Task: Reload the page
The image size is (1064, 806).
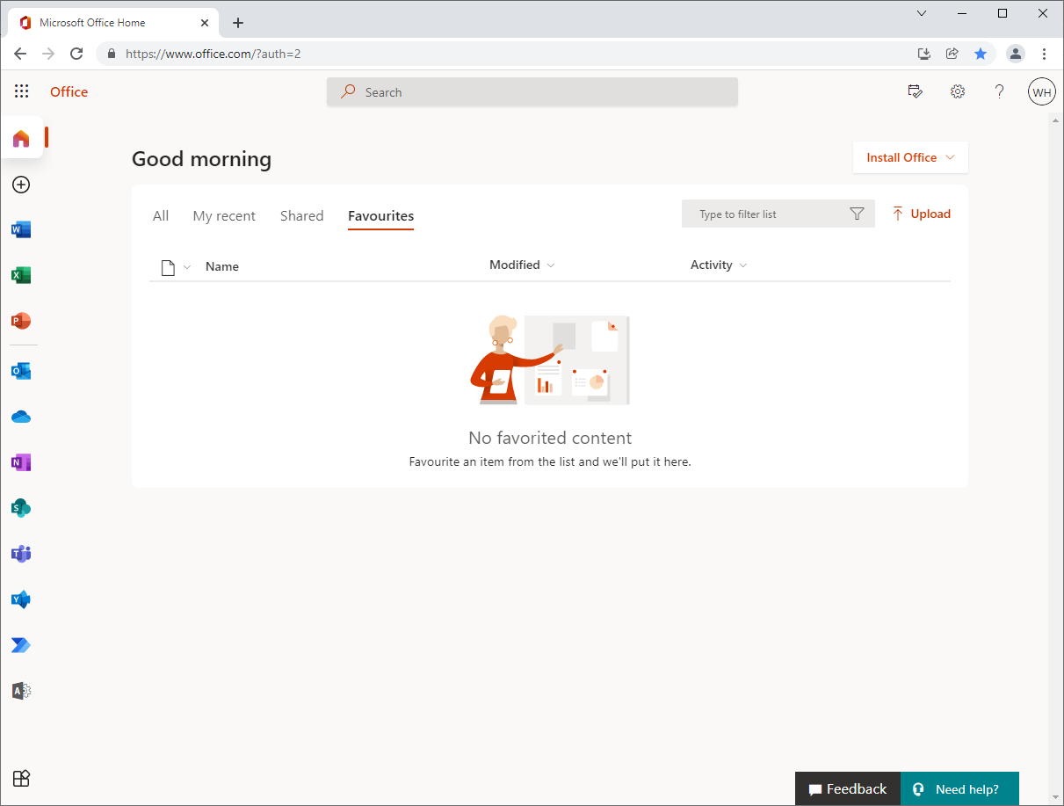Action: click(x=76, y=54)
